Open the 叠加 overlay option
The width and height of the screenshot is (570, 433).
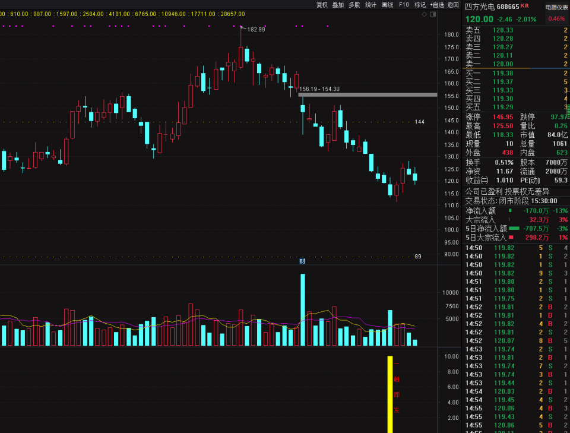pyautogui.click(x=338, y=5)
